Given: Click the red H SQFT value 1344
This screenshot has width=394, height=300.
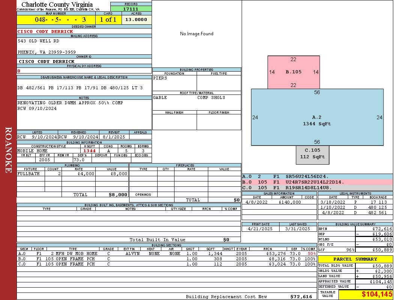Looking at the screenshot, I should pos(89,151).
